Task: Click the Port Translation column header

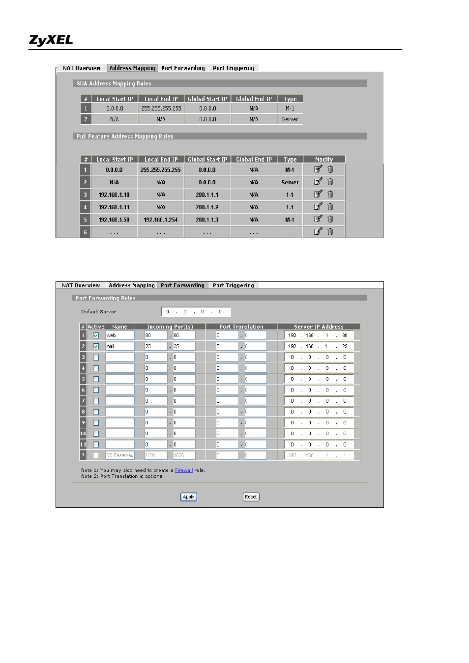Action: (241, 327)
